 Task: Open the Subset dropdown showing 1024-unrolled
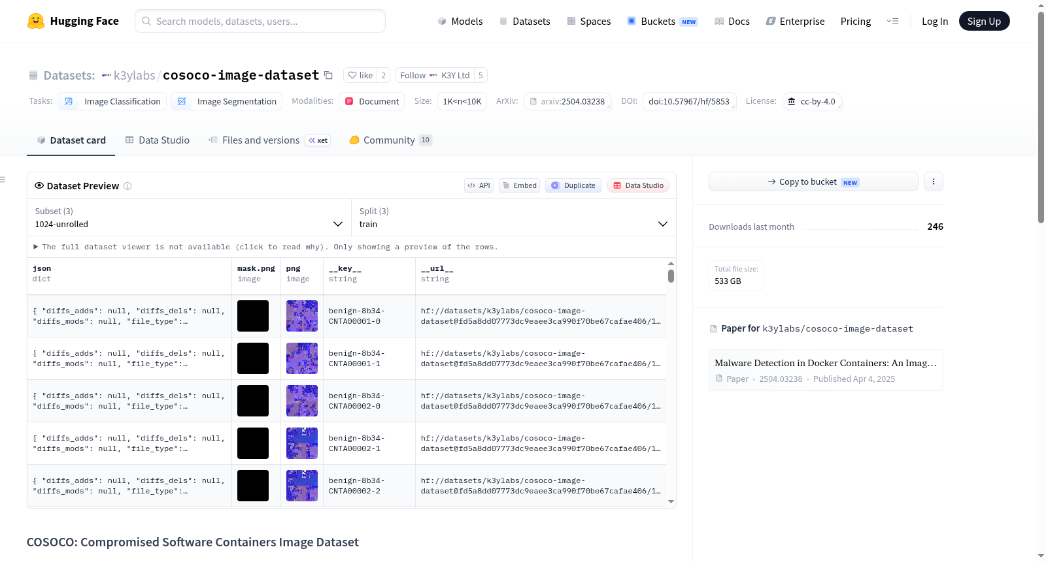tap(189, 217)
